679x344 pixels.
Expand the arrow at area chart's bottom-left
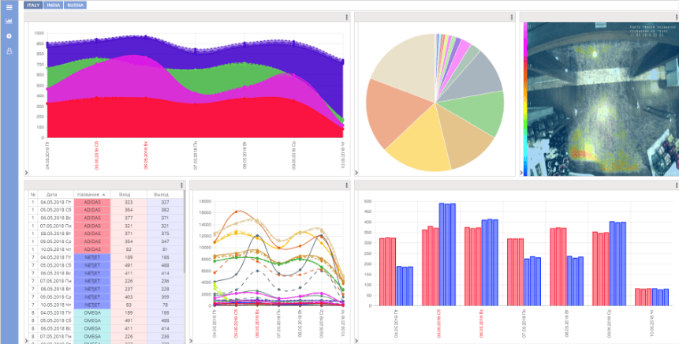26,173
